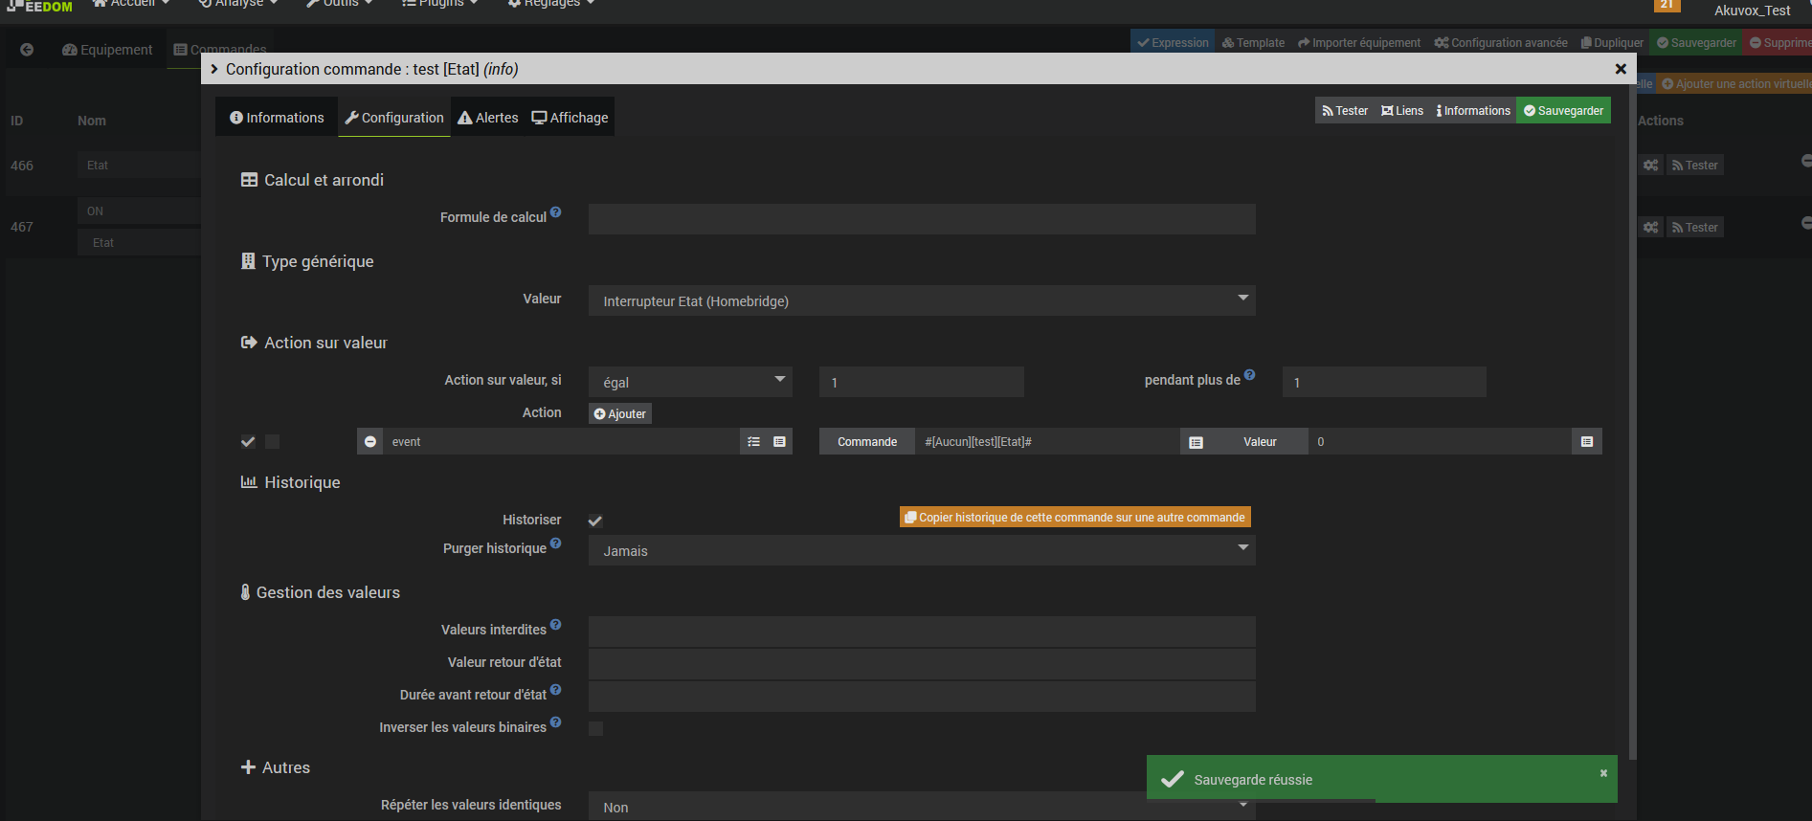Click help icon beside pendant plus de
Viewport: 1812px width, 821px height.
click(1250, 375)
